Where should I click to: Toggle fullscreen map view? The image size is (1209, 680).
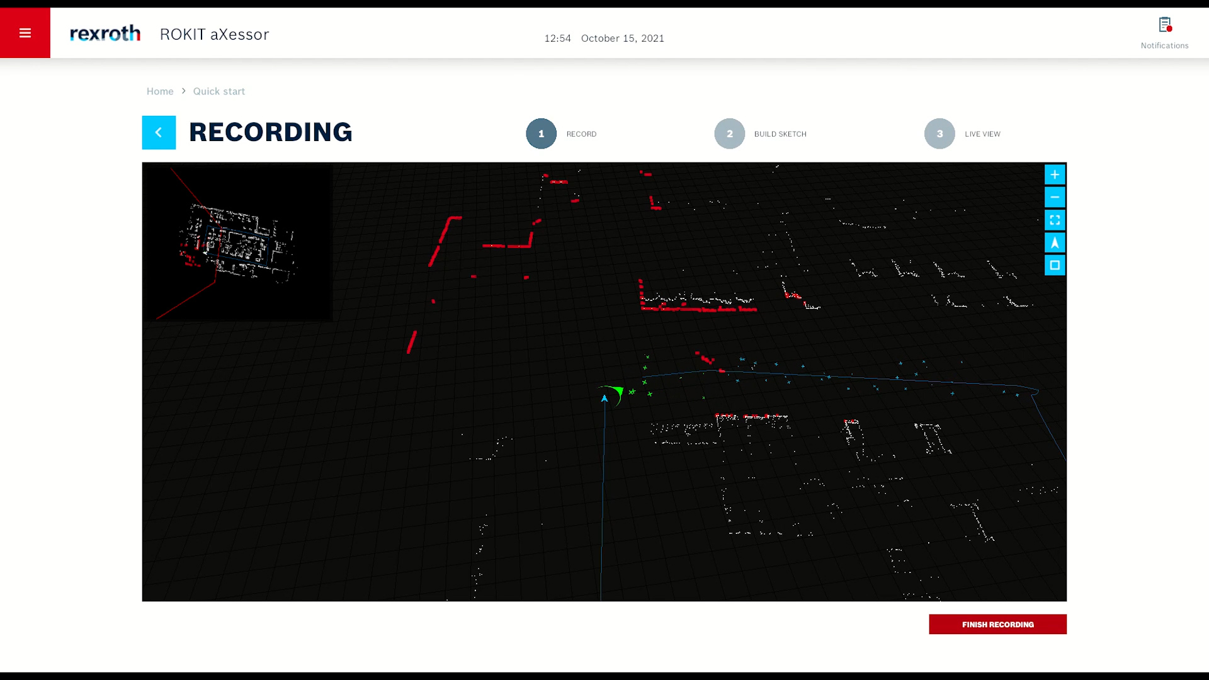[x=1055, y=220]
